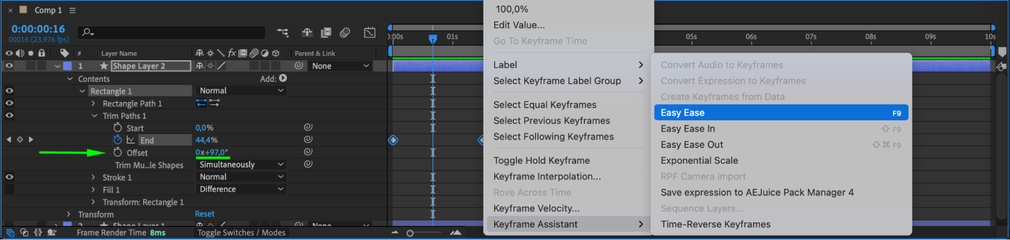1010x240 pixels.
Task: Toggle Frame Blending for the composition
Action: [x=326, y=33]
